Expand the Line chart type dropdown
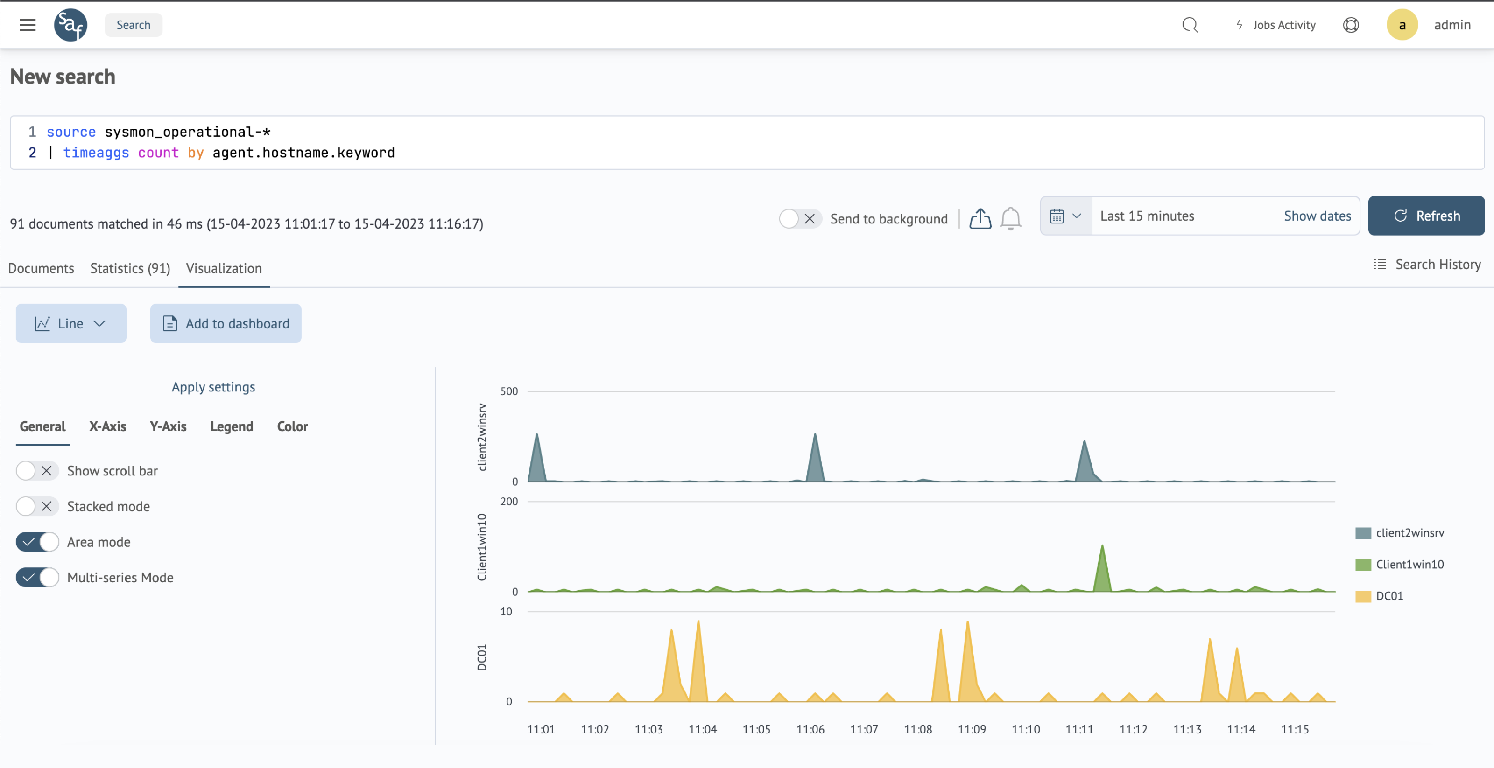Screen dimensions: 1494x768 pyautogui.click(x=71, y=323)
